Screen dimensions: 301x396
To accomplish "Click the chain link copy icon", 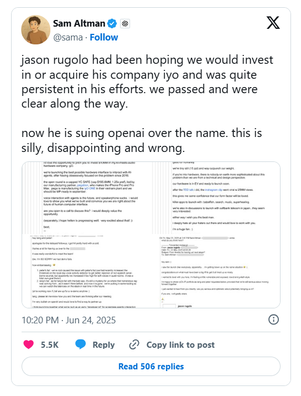I will pos(134,345).
